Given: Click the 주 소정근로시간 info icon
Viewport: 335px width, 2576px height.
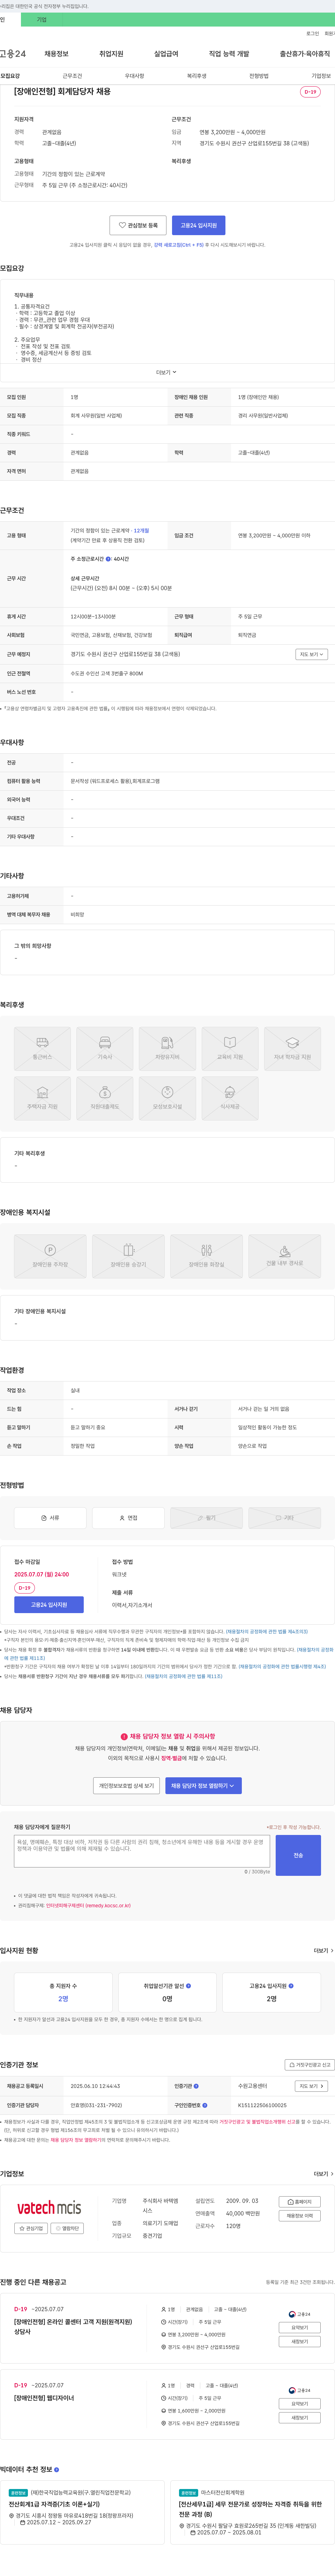Looking at the screenshot, I should (x=108, y=559).
